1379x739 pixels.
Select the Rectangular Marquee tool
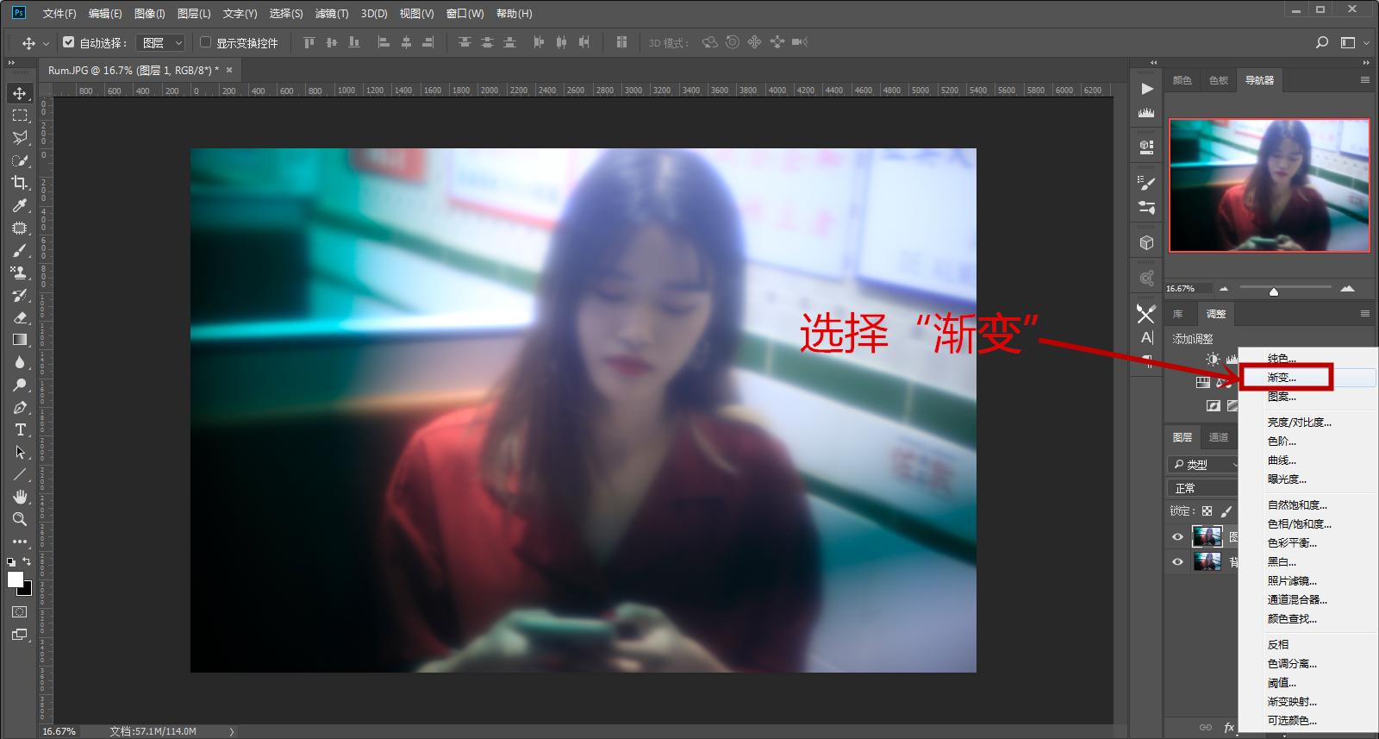pyautogui.click(x=20, y=115)
